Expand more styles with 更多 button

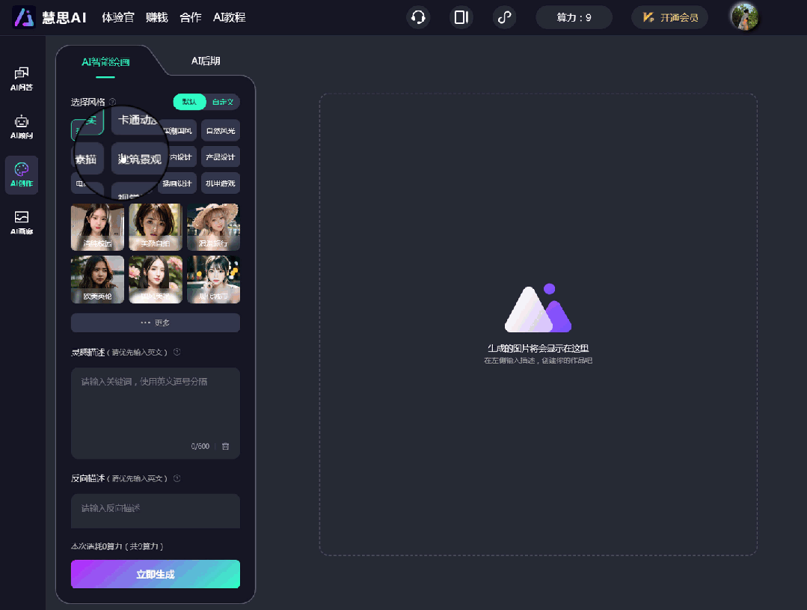point(156,323)
